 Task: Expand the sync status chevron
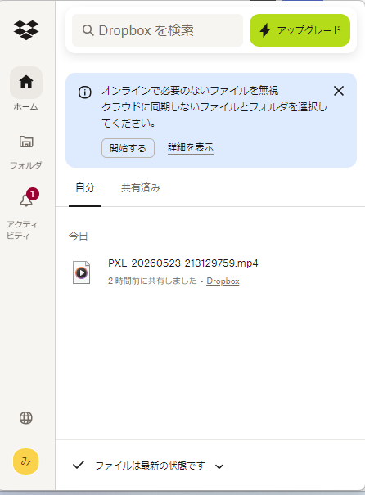point(219,466)
